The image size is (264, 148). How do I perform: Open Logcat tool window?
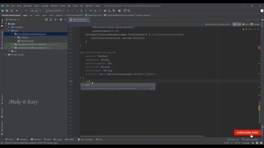pos(58,139)
